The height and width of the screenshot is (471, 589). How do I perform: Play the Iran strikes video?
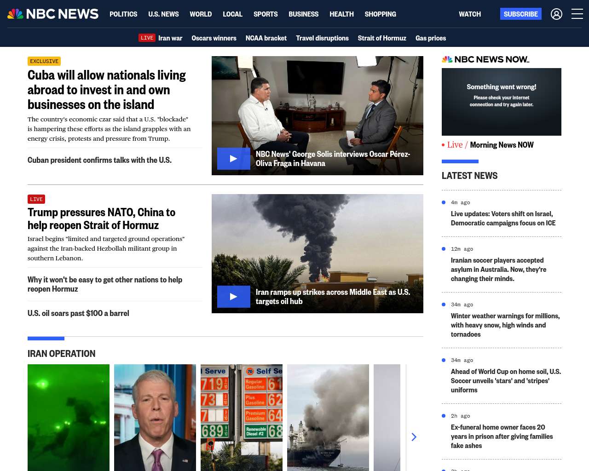[x=233, y=297]
